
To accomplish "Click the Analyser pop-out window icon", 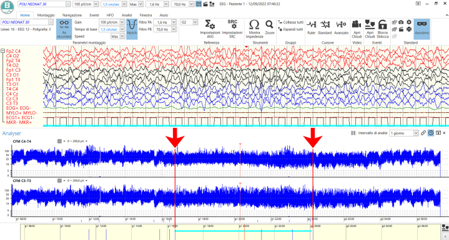I will point(438,133).
